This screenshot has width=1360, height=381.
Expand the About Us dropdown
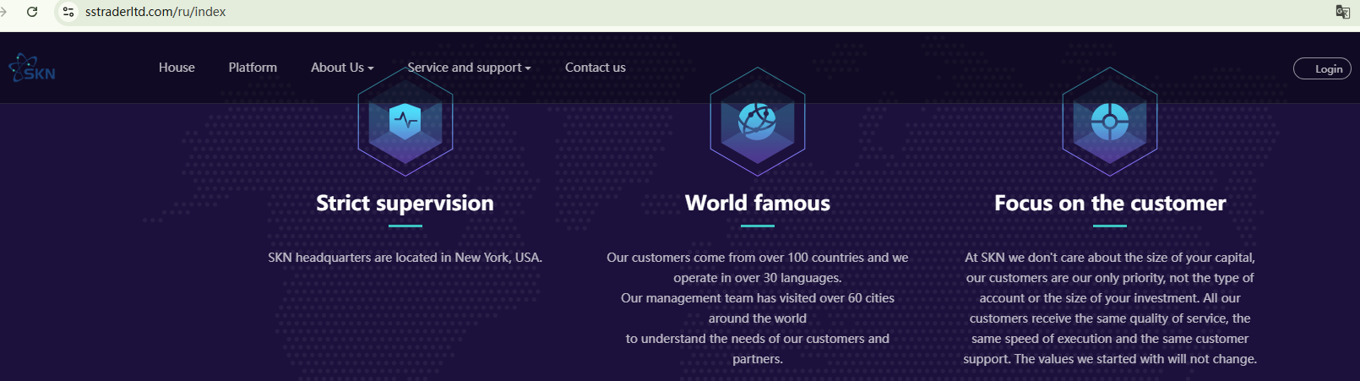[341, 68]
